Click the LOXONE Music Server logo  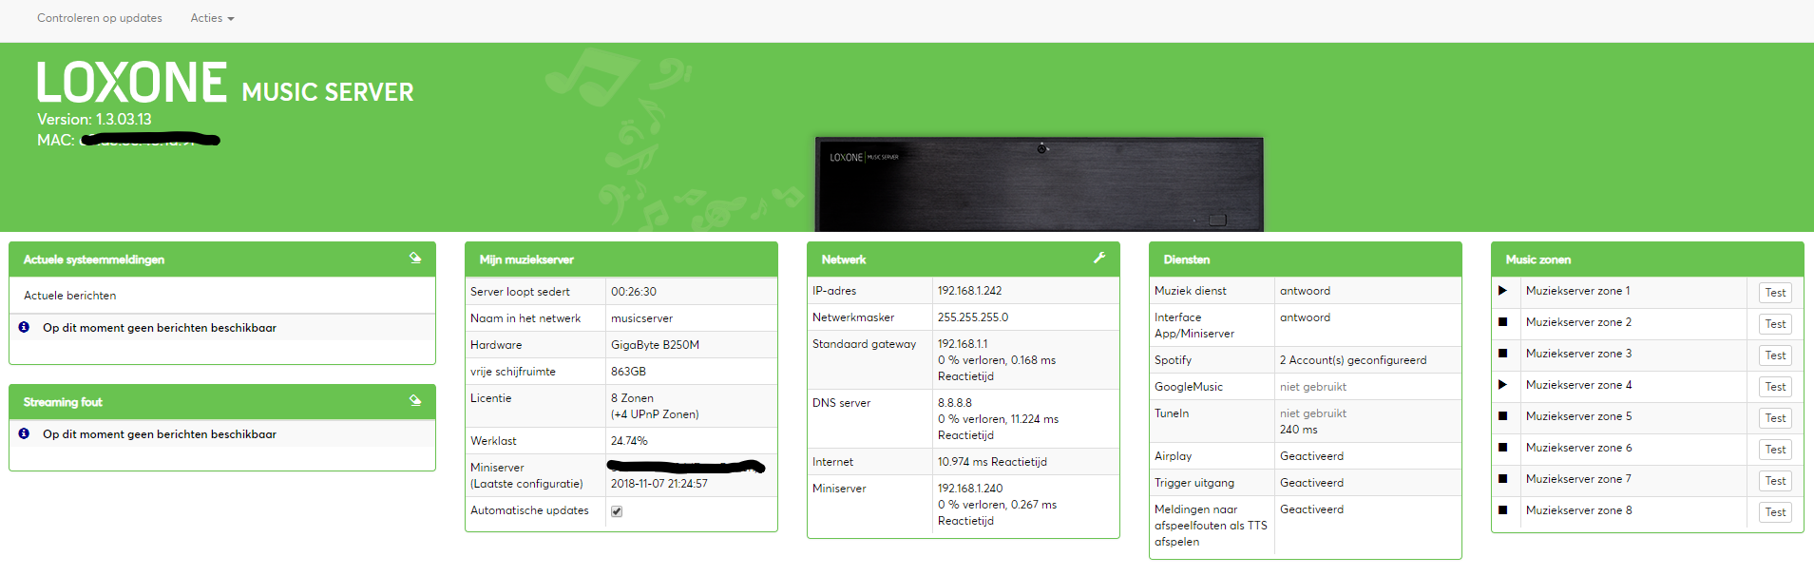point(225,83)
